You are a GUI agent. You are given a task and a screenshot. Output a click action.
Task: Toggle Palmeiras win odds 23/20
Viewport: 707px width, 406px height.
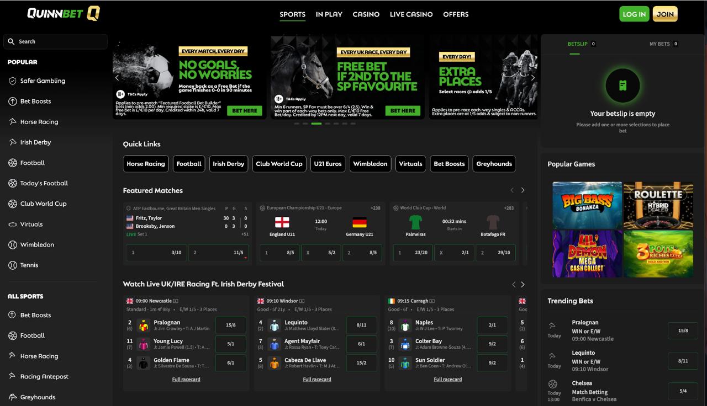(413, 253)
